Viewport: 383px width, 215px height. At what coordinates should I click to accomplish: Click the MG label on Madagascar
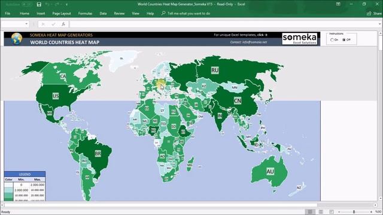[190, 165]
